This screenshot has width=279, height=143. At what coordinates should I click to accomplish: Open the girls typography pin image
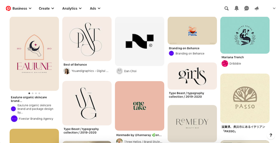192,76
